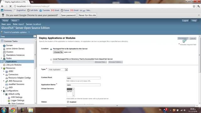Open Chrome wrench settings menu

click(198, 6)
